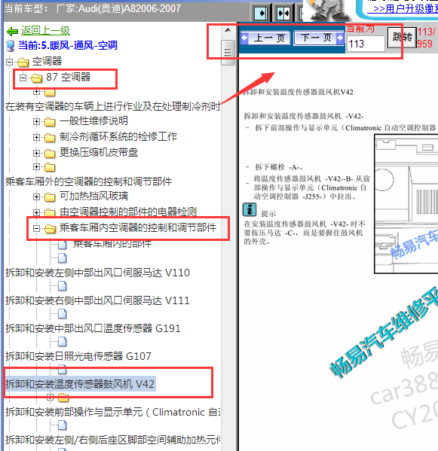Screen dimensions: 438x451
Task: Expand the 更换压缩机皮带盘 node
Action: tap(36, 153)
